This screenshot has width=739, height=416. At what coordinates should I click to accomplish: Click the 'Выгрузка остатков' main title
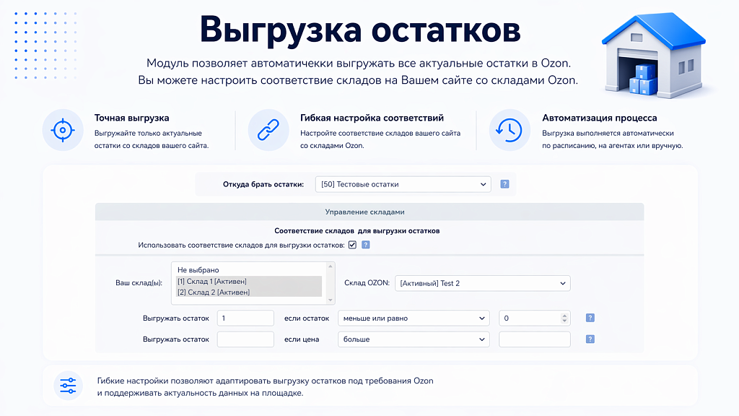[x=360, y=30]
